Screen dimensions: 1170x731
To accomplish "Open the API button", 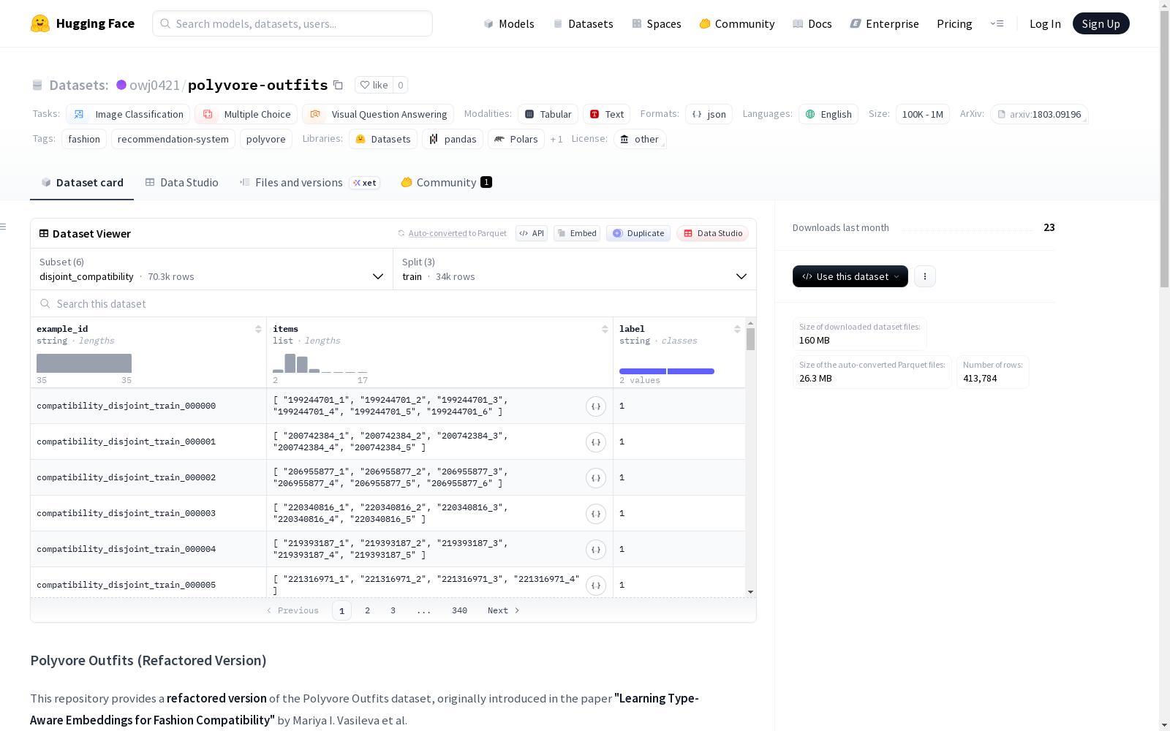I will click(532, 233).
